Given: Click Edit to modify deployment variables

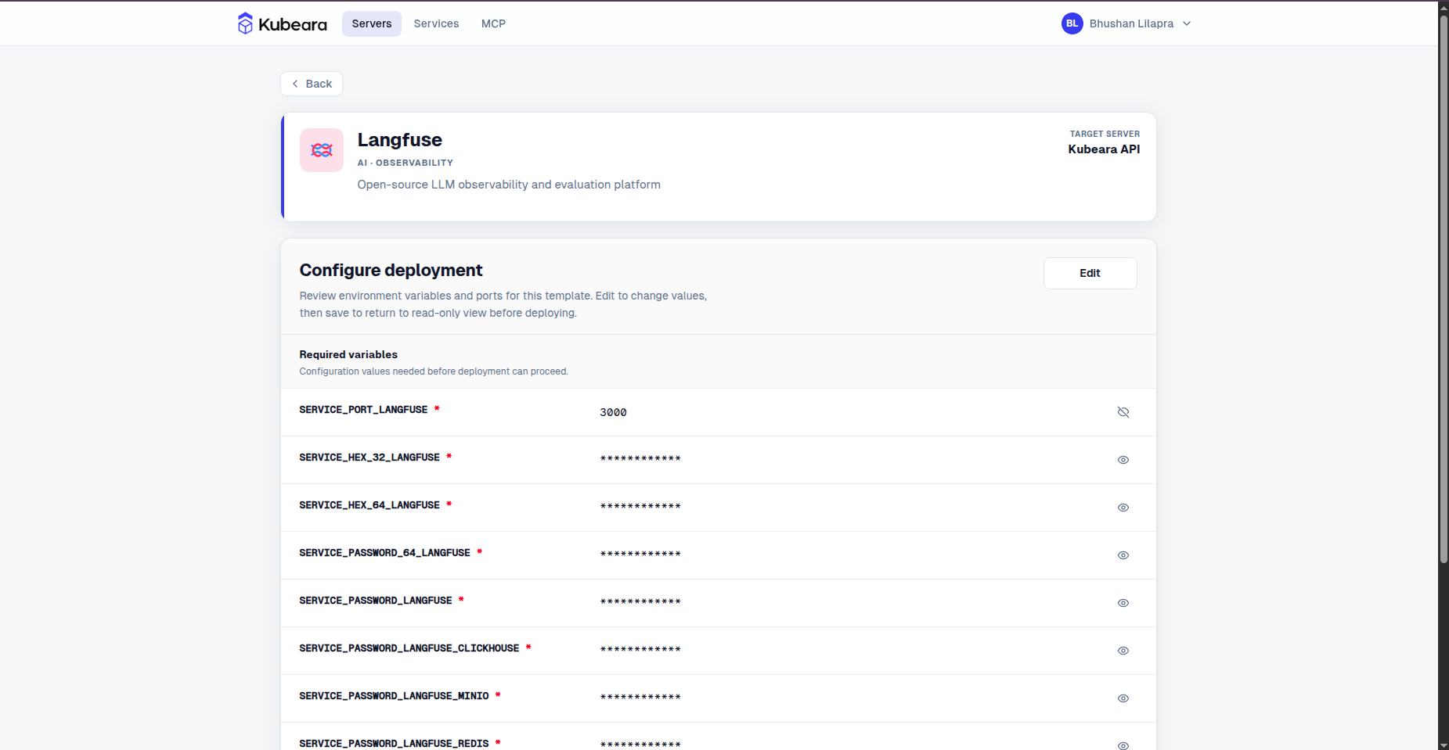Looking at the screenshot, I should click(x=1090, y=273).
